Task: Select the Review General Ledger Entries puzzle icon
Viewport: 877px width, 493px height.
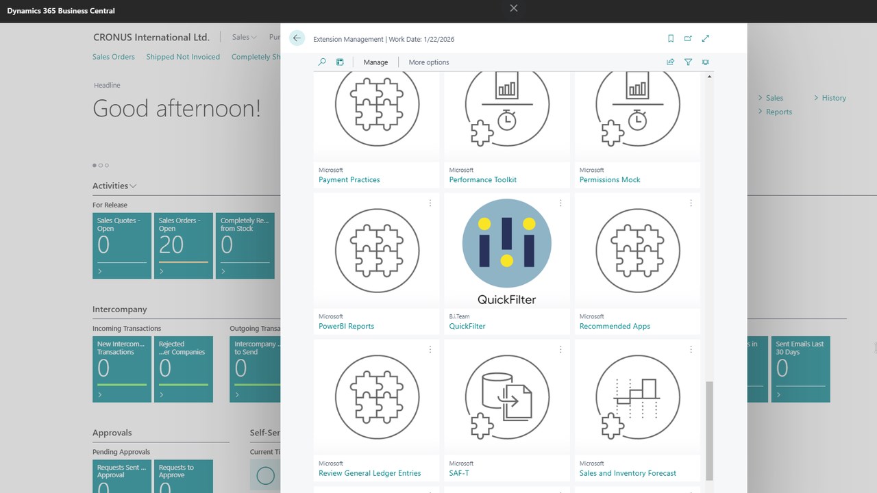Action: point(377,397)
